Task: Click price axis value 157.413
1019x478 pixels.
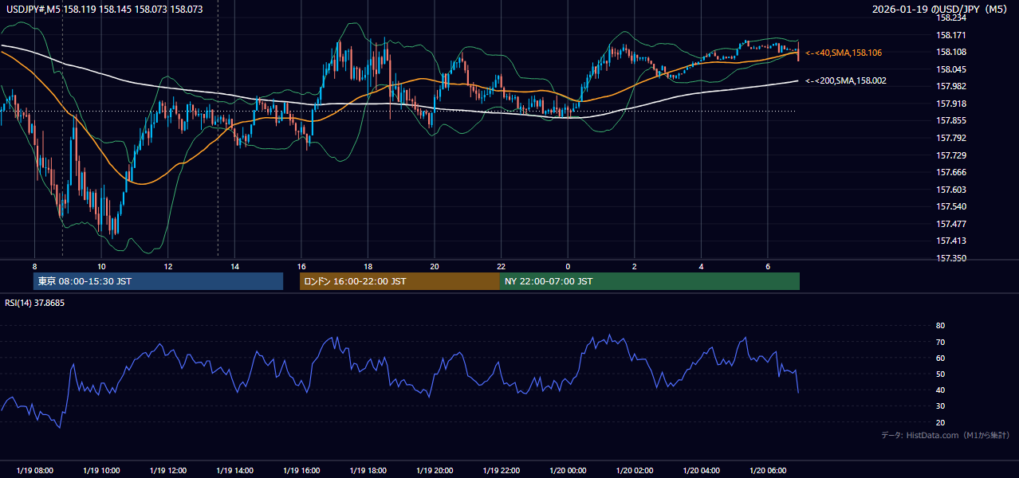Action: [x=950, y=241]
